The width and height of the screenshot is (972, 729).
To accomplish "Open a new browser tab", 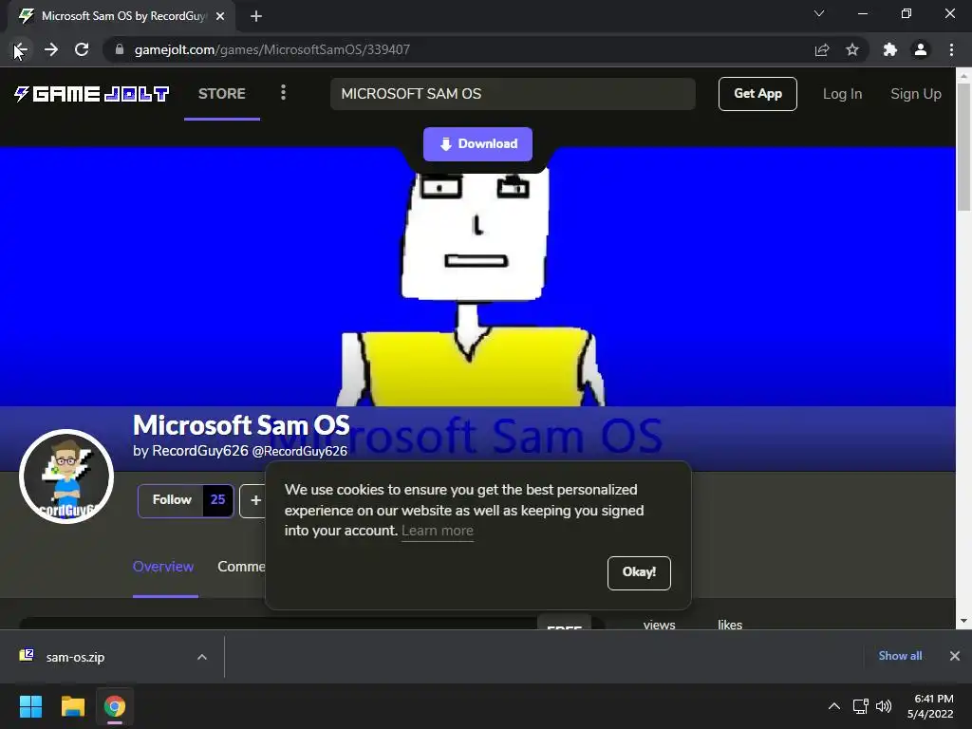I will click(256, 16).
